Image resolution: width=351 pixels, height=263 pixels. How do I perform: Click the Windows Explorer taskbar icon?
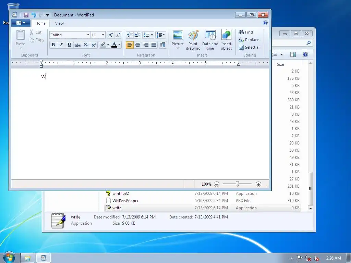click(28, 258)
